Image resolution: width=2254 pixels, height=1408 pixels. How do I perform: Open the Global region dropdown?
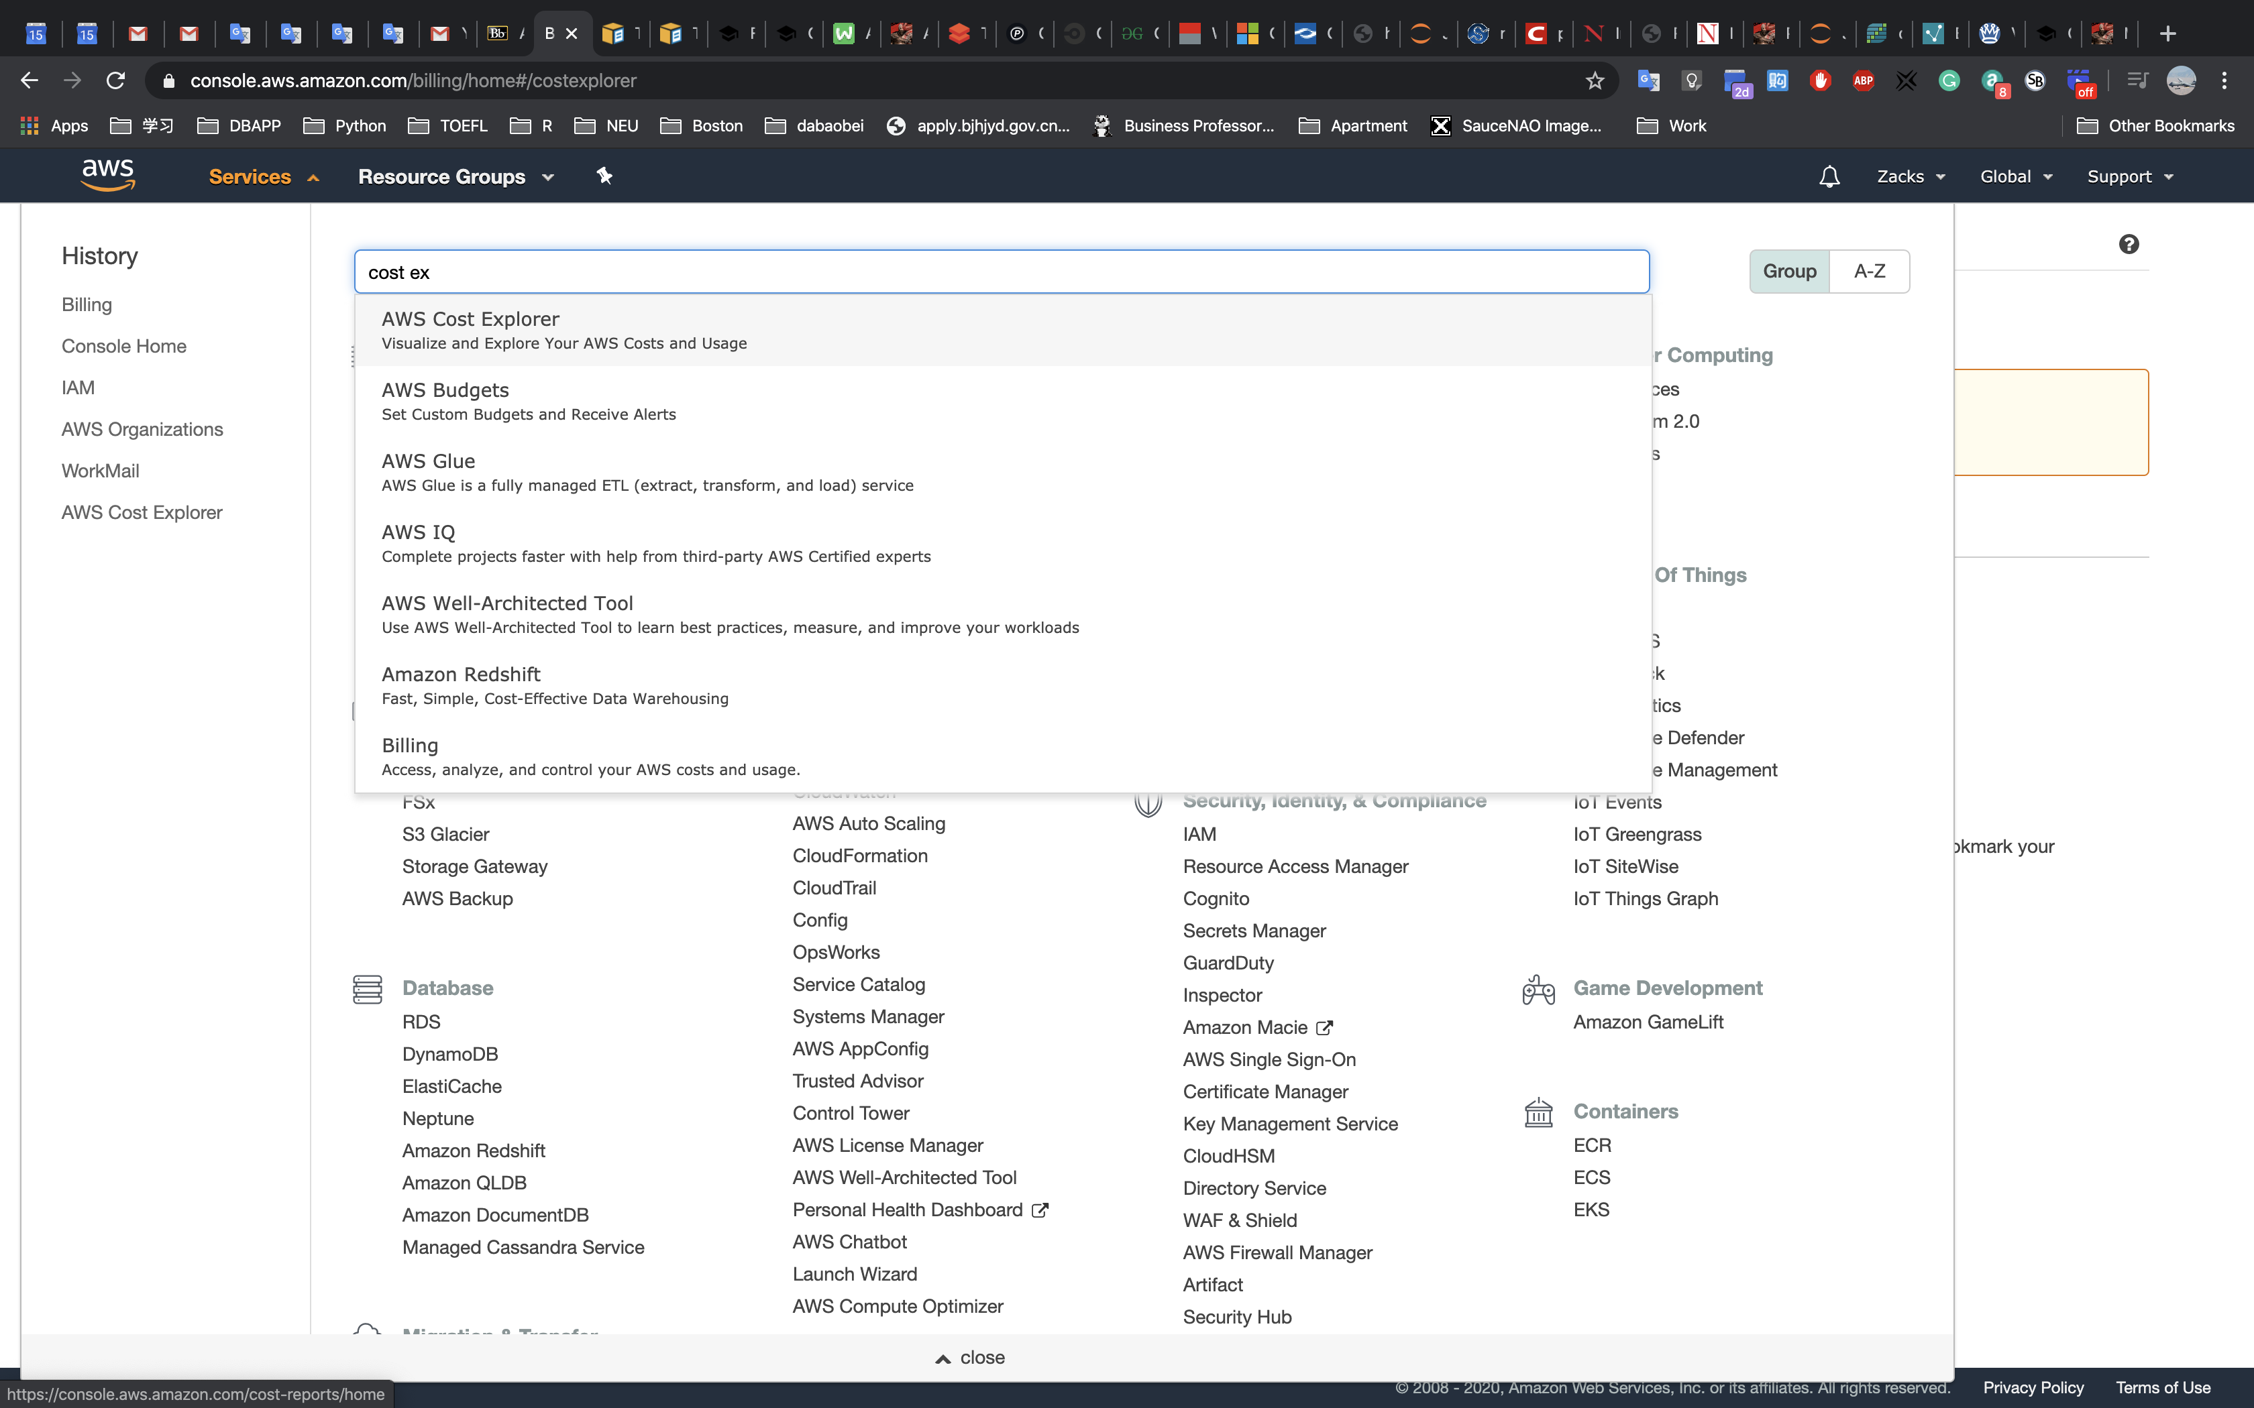pos(2016,177)
